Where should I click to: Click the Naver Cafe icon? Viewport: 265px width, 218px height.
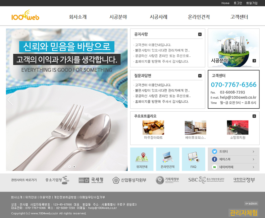pyautogui.click(x=214, y=167)
